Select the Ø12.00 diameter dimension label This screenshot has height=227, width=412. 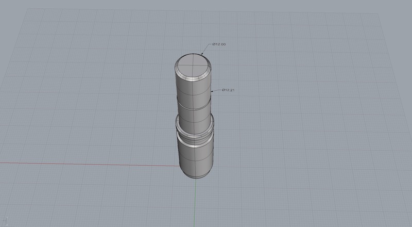219,44
